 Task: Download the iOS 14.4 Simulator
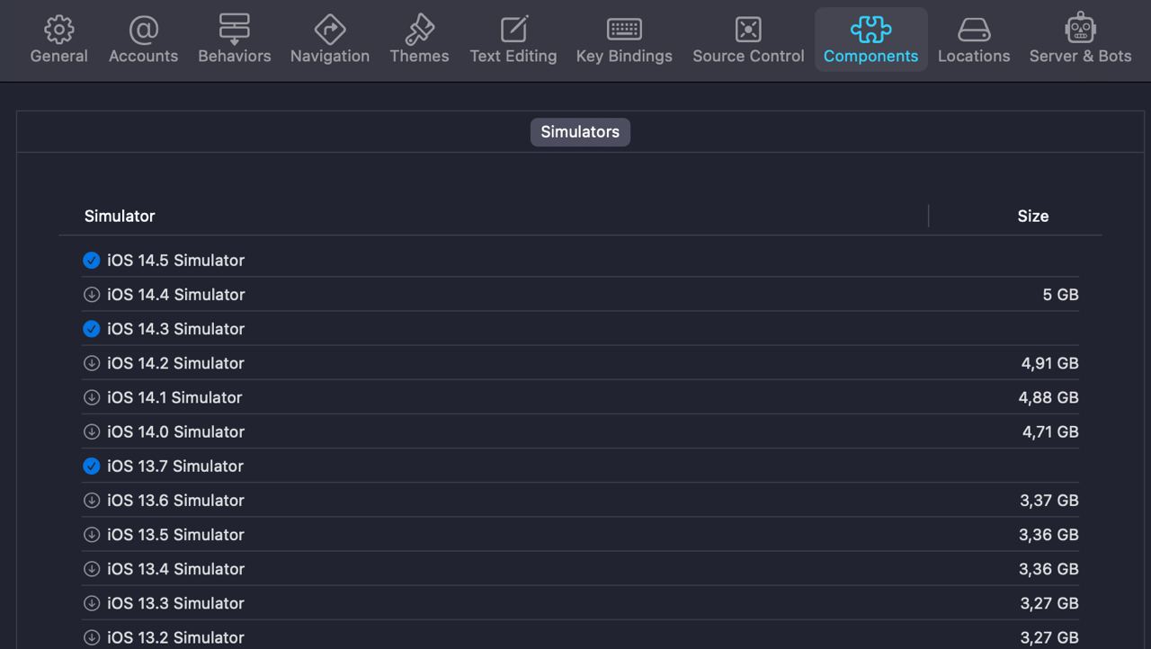pos(91,295)
